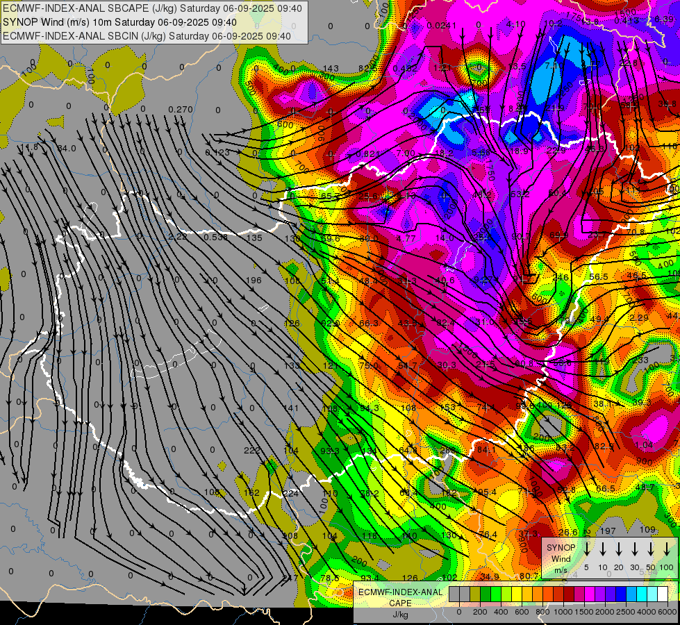Pick the deep blue swatch in the CAPE color bar
The image size is (680, 625).
[x=620, y=594]
